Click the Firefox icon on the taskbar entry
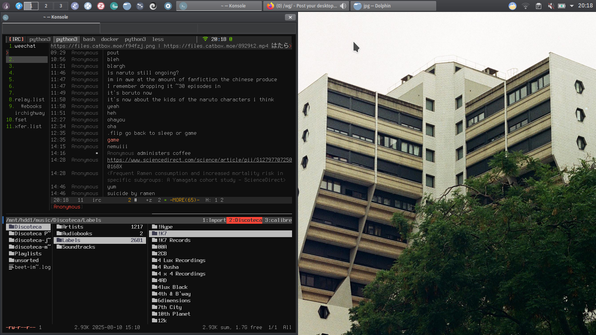The image size is (596, 335). tap(270, 6)
